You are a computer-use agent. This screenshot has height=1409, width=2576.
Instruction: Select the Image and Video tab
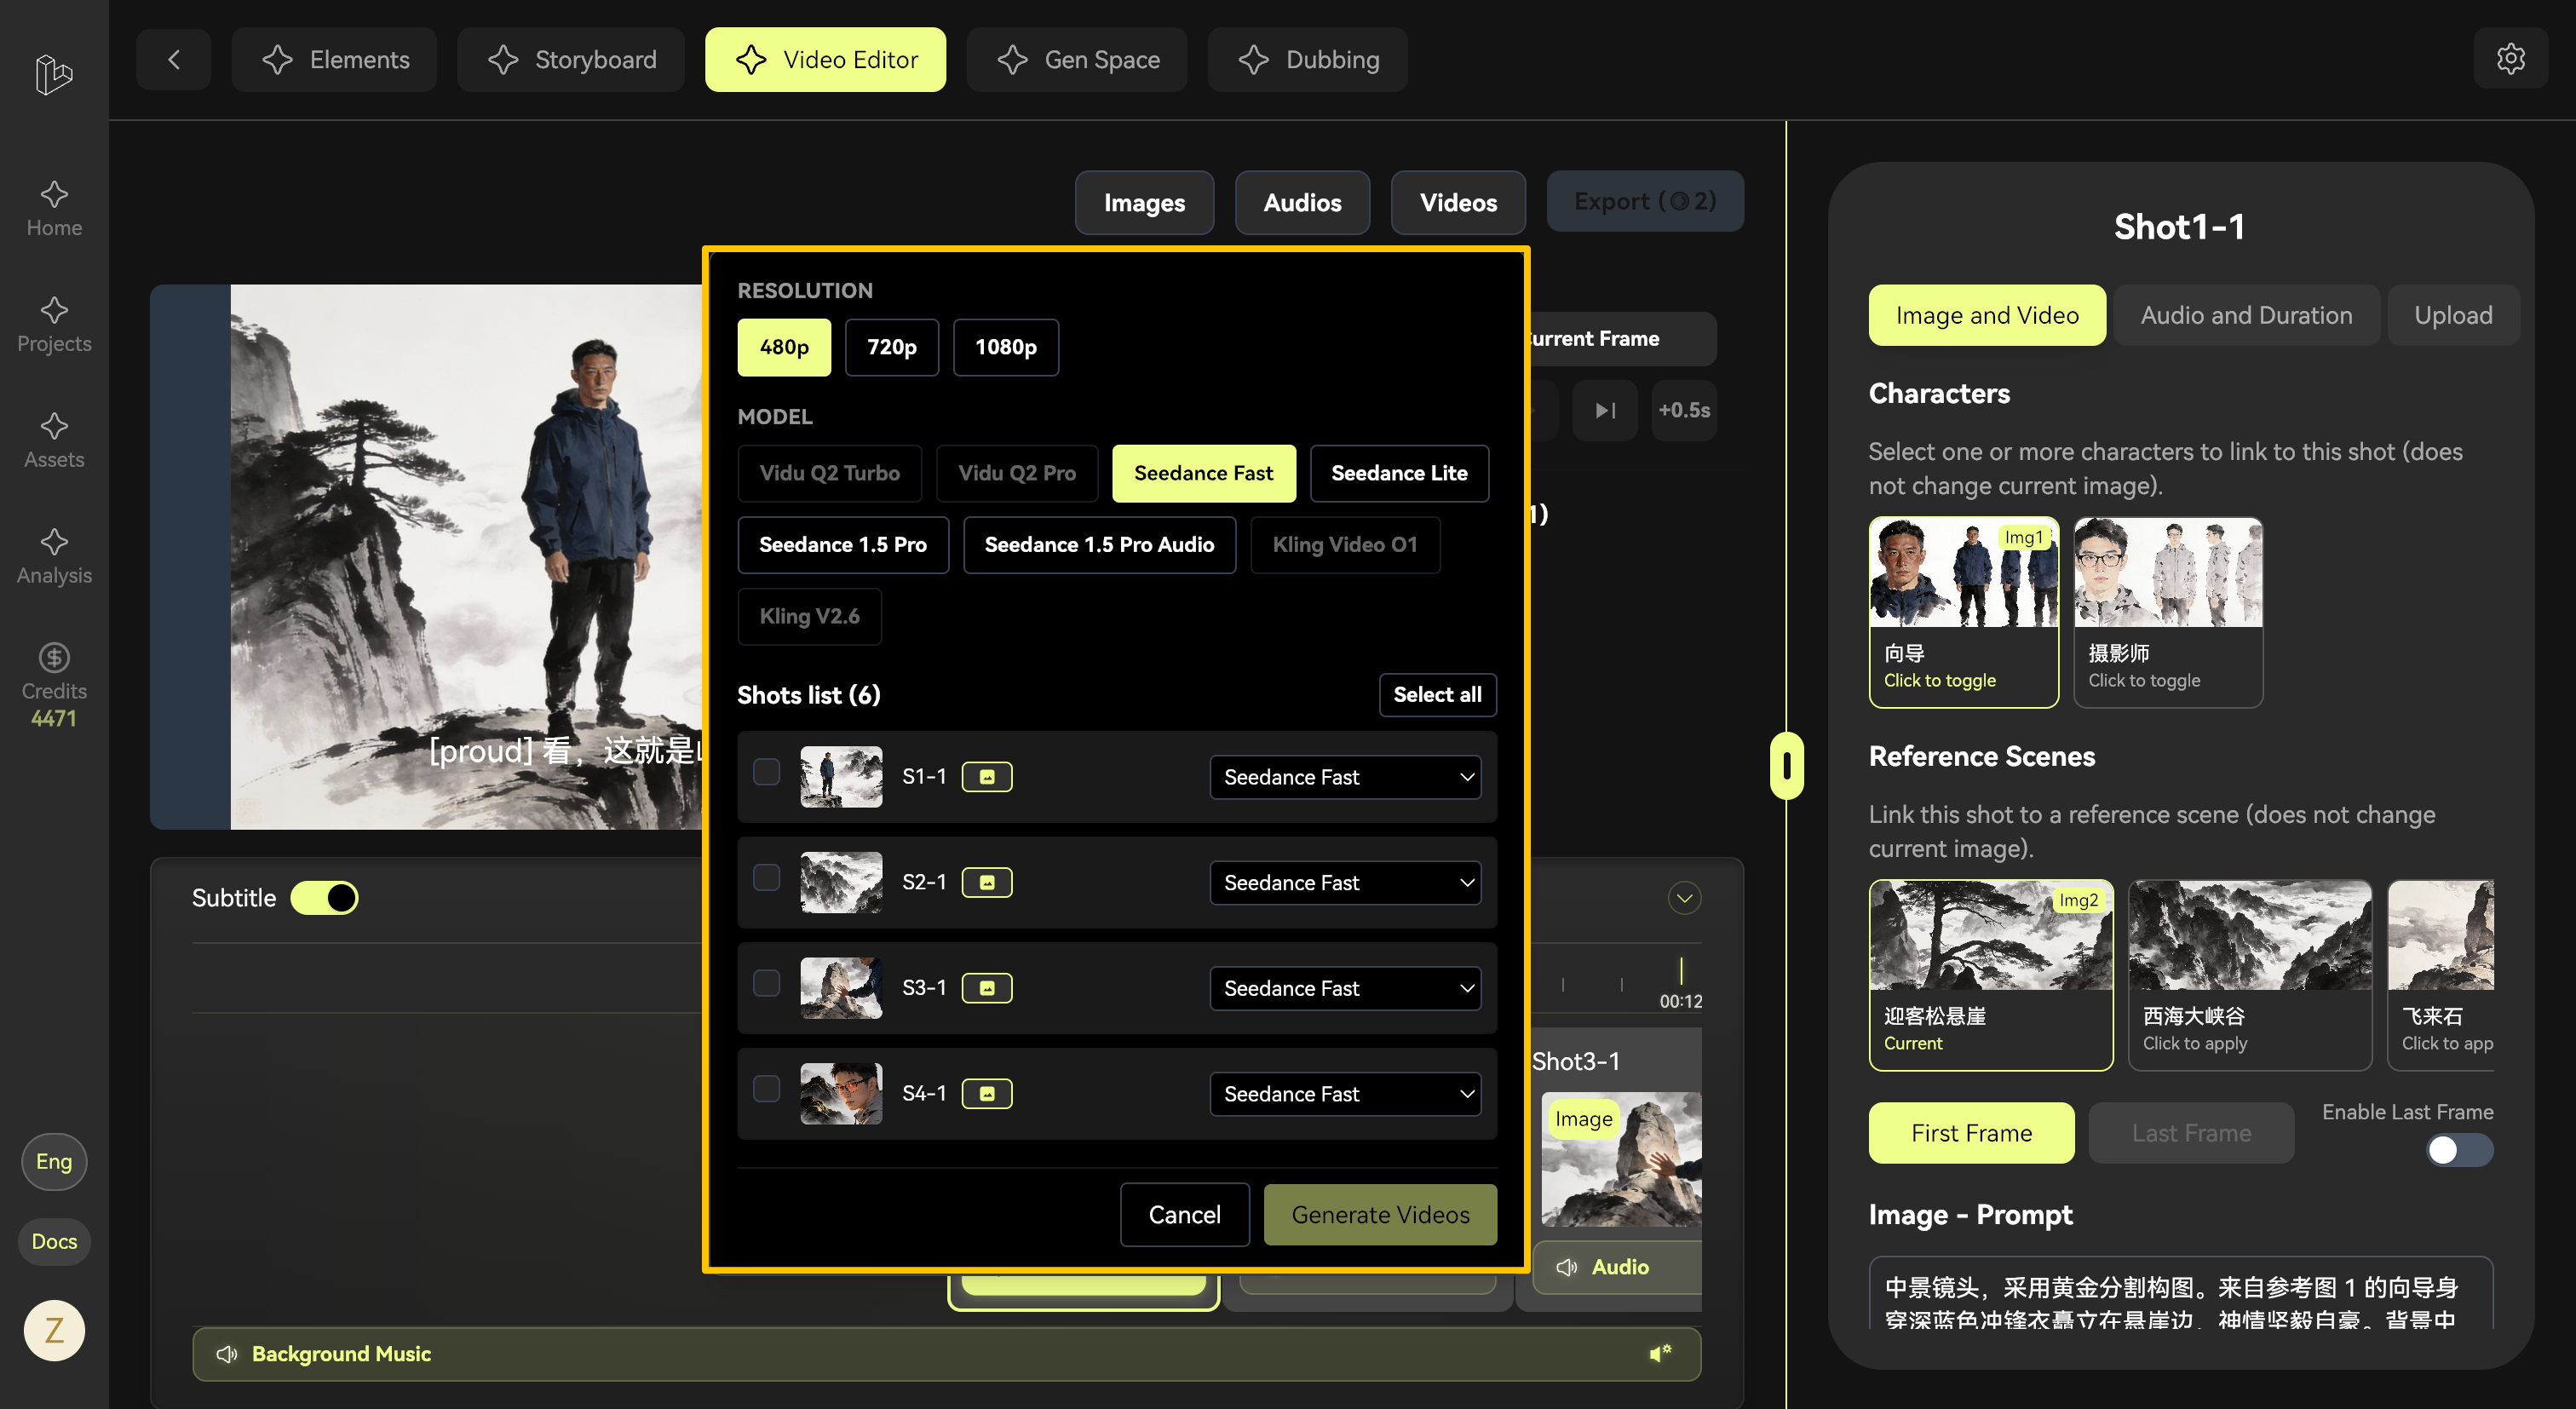pos(1986,315)
